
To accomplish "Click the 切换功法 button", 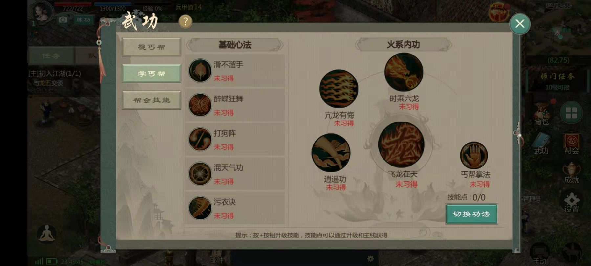I will (471, 214).
